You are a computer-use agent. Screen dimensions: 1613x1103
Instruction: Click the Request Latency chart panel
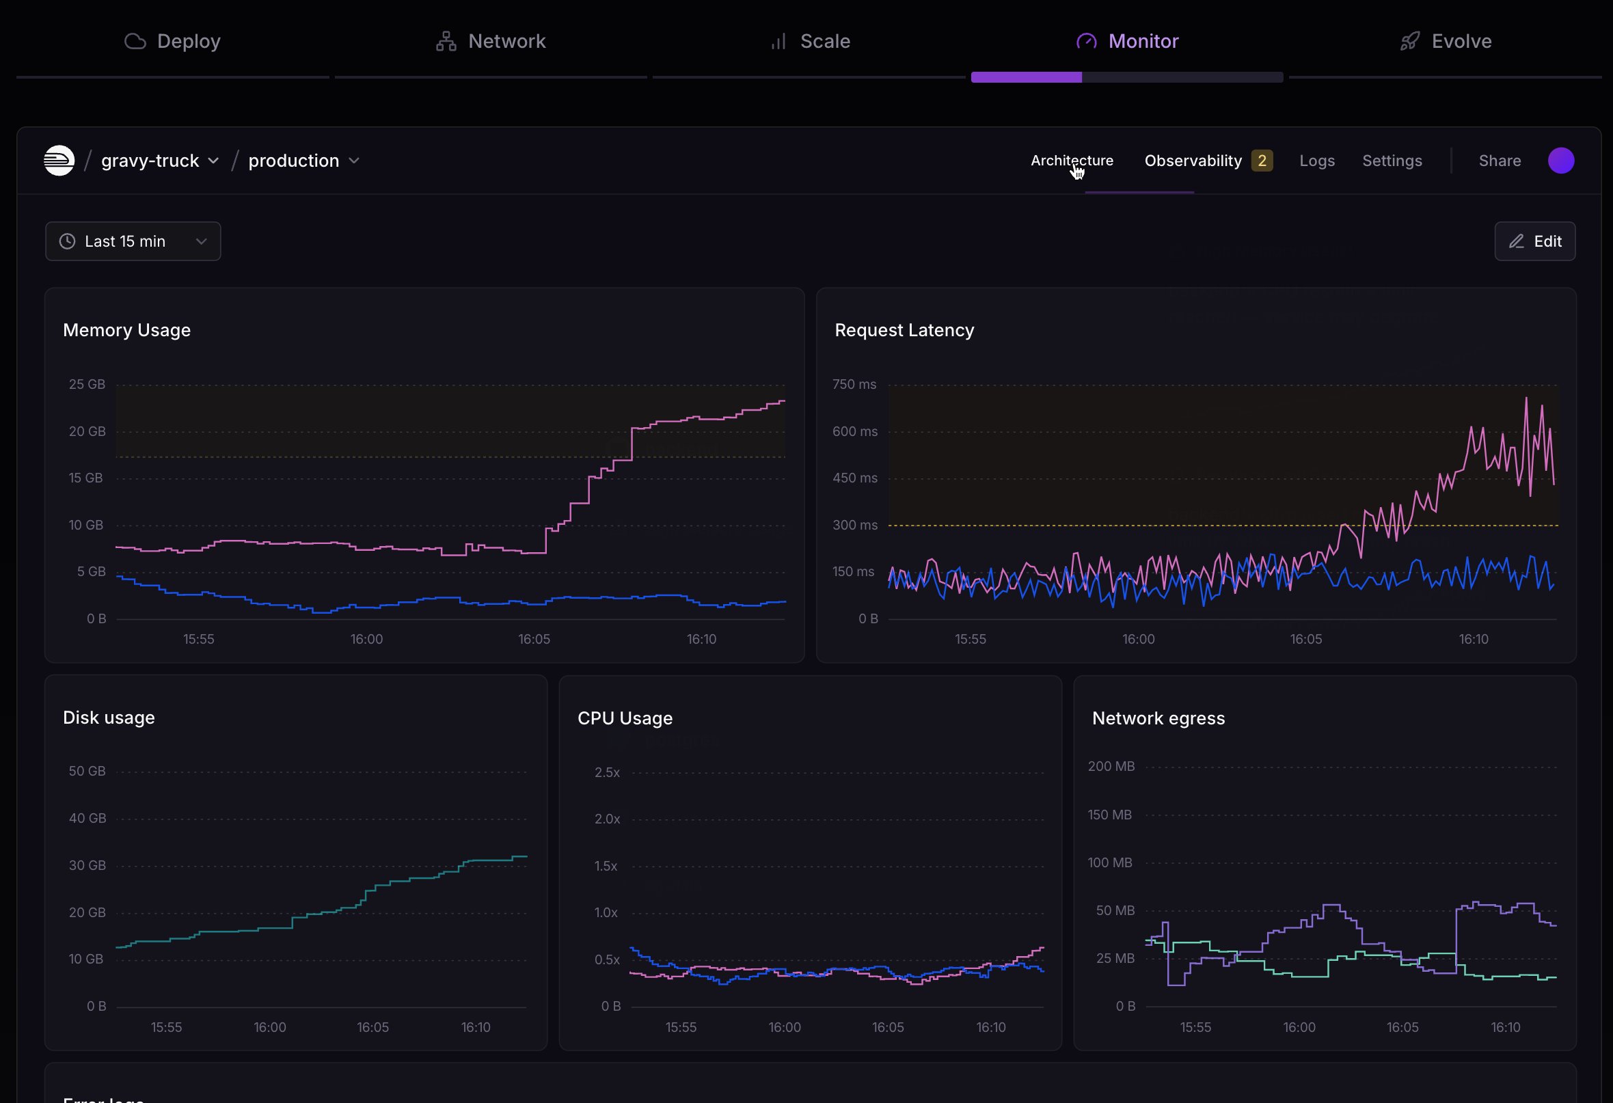point(1196,475)
